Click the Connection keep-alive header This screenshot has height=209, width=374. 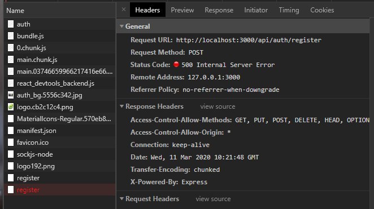[x=170, y=145]
